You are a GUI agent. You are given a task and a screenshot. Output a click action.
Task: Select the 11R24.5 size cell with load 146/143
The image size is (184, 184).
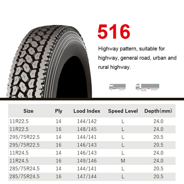[19, 153]
